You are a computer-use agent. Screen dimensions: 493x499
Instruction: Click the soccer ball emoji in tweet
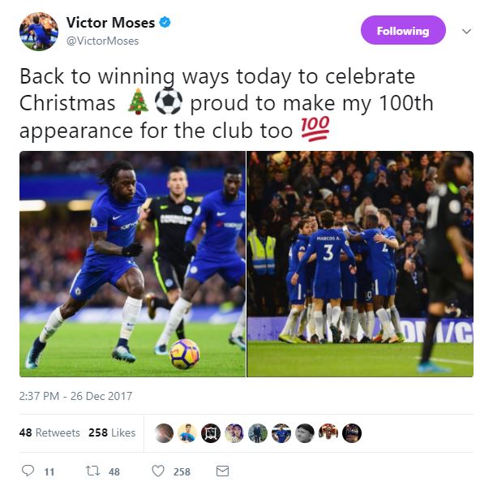(168, 104)
